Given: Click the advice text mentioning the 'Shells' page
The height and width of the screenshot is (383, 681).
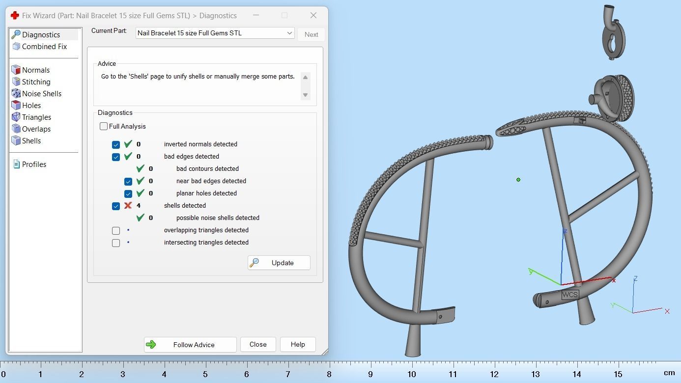Looking at the screenshot, I should click(198, 77).
